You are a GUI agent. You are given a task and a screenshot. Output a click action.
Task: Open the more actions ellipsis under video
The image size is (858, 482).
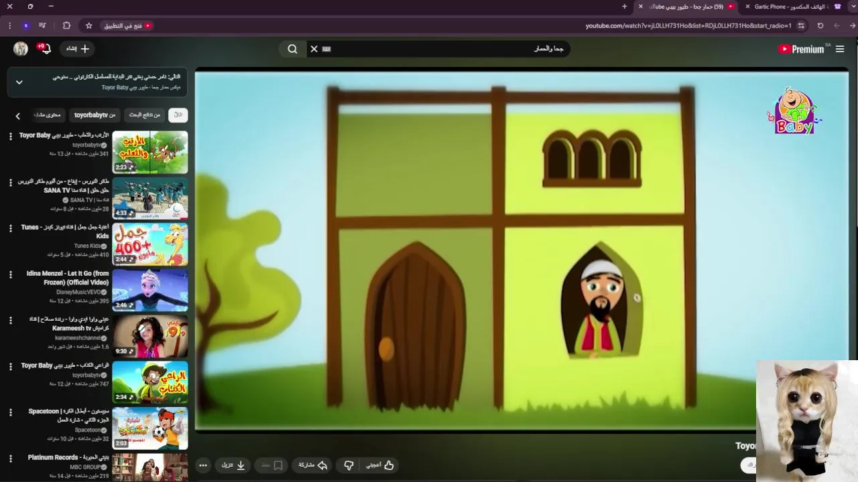pyautogui.click(x=203, y=465)
